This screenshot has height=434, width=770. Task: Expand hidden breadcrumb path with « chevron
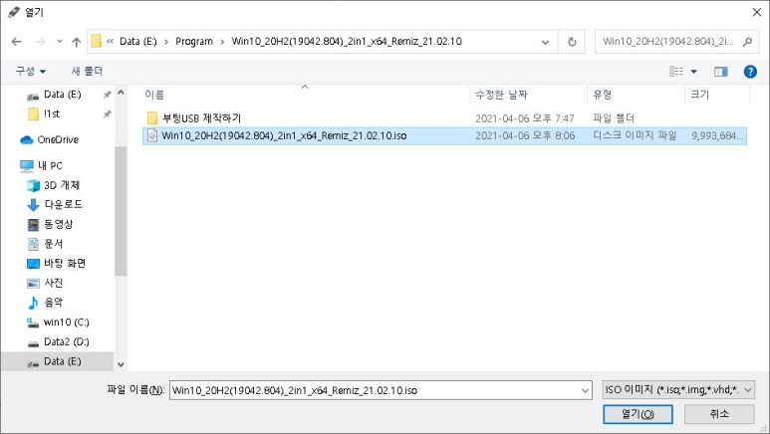[x=110, y=42]
